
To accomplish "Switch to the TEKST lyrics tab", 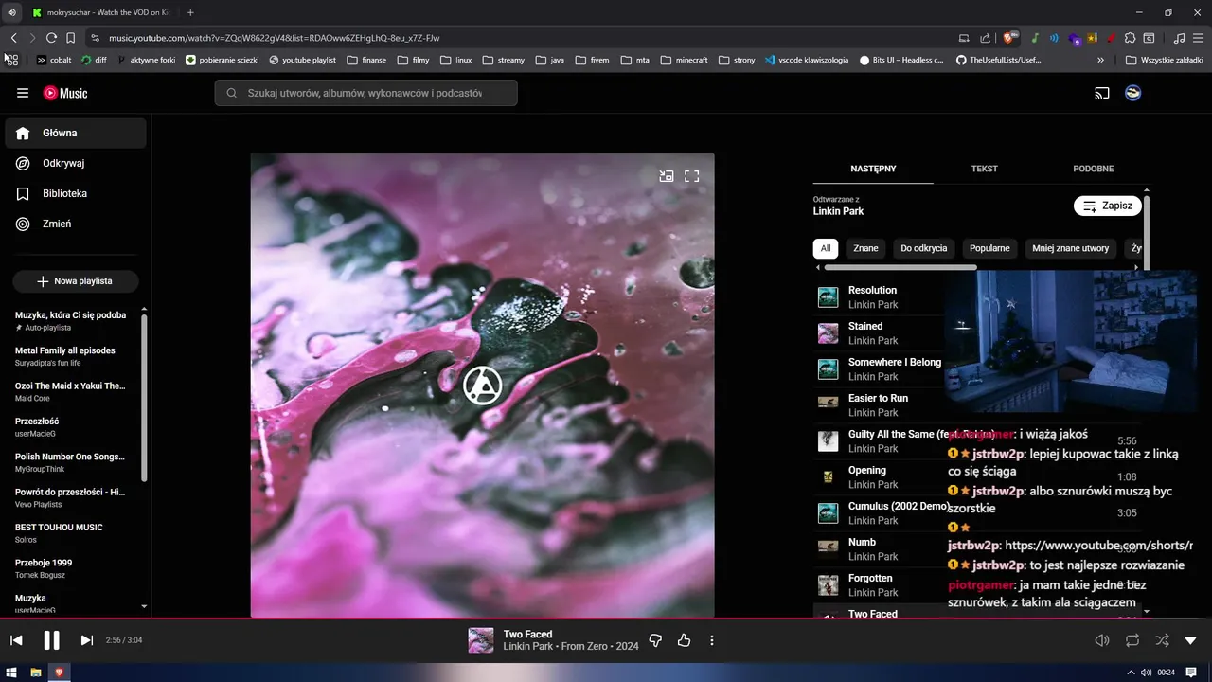I will point(984,169).
